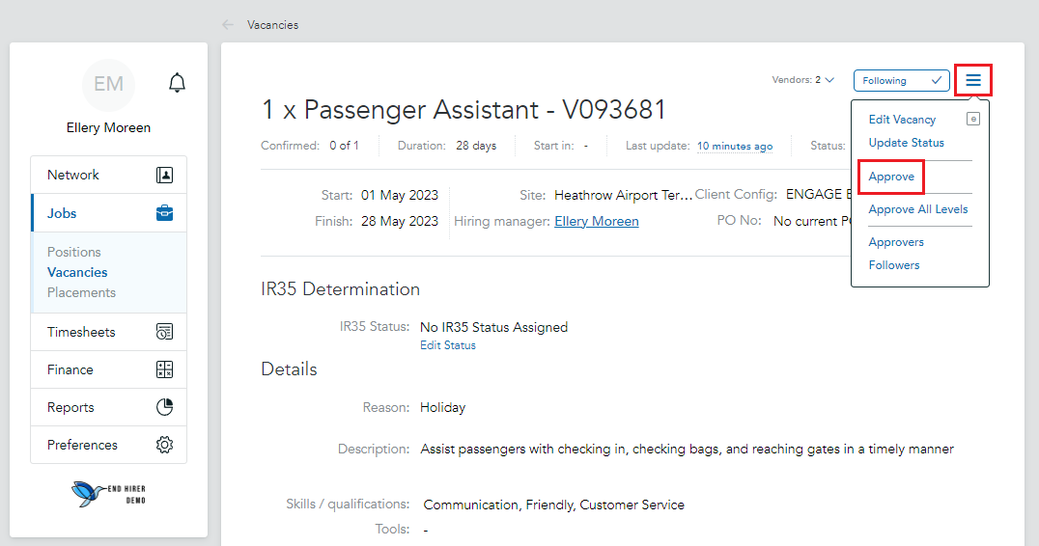Viewport: 1039px width, 546px height.
Task: Open the Preferences section
Action: [109, 445]
